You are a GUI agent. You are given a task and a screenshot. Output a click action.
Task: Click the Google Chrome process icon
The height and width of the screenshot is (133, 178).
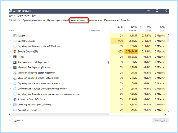[x=15, y=52]
